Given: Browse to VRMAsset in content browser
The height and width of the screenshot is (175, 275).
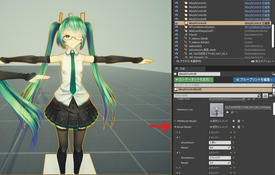Looking at the screenshot, I should click(x=232, y=112).
